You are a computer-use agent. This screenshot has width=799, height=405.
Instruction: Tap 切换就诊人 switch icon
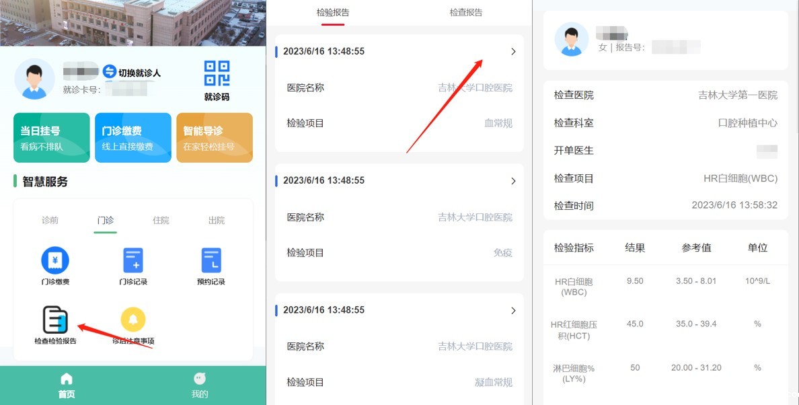tap(110, 72)
